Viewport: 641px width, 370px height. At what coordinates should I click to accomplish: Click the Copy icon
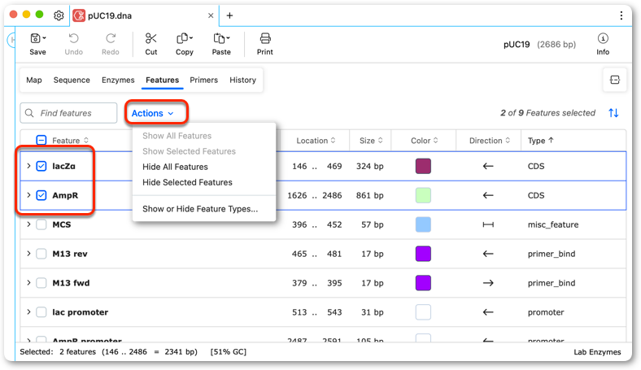182,38
